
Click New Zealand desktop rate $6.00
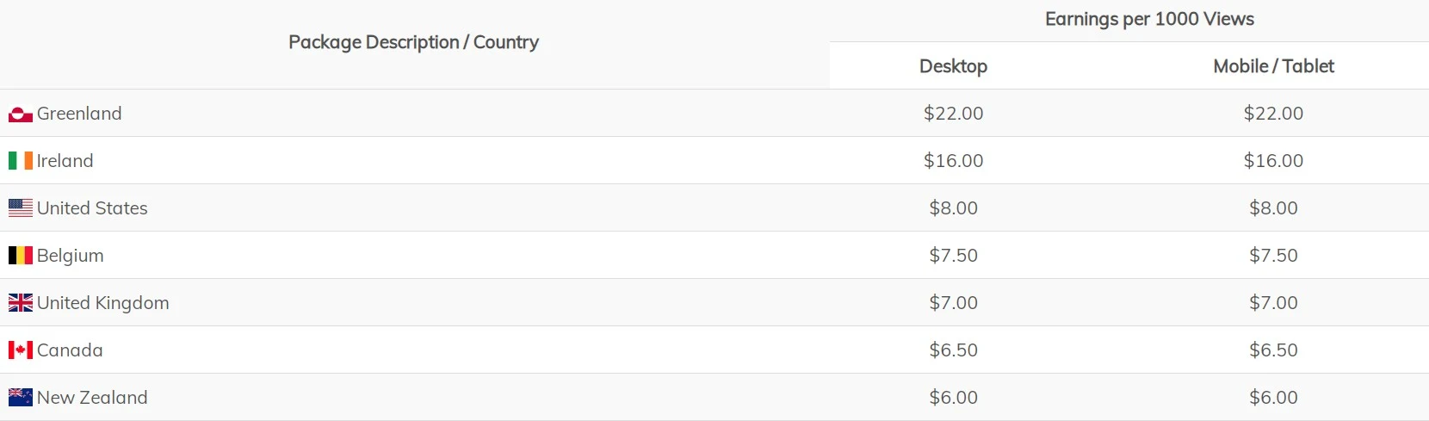[953, 398]
